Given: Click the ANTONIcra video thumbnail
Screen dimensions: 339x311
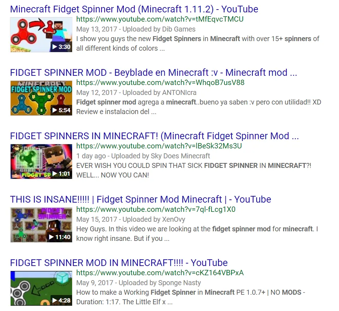Looking at the screenshot, I should click(41, 98).
